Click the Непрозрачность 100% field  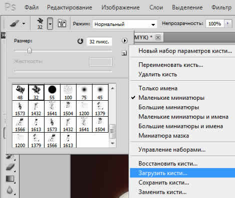pyautogui.click(x=215, y=24)
